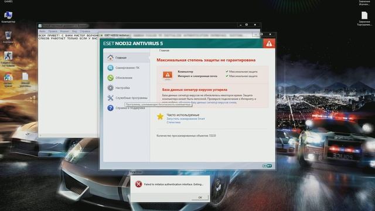375x211 pixels.
Task: Click the Главная breadcrumb above the warning
Action: tap(164, 50)
